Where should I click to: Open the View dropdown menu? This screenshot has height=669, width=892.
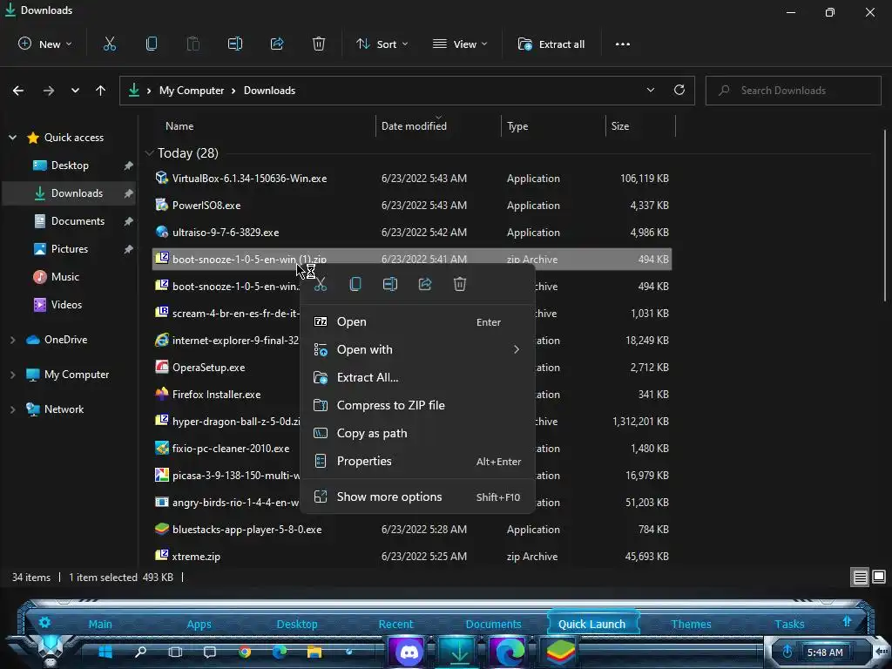tap(460, 44)
